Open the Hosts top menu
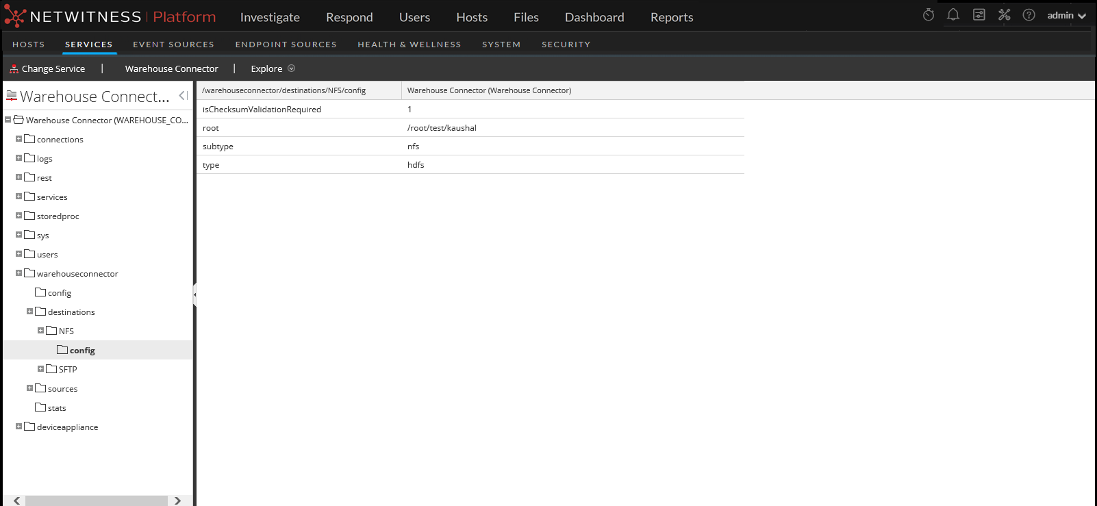This screenshot has width=1097, height=506. coord(472,17)
